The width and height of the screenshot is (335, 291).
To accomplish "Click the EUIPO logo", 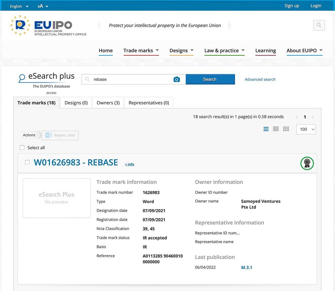I will pos(48,25).
